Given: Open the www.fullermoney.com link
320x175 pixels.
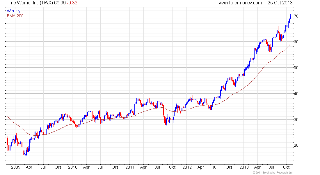Looking at the screenshot, I should click(240, 3).
